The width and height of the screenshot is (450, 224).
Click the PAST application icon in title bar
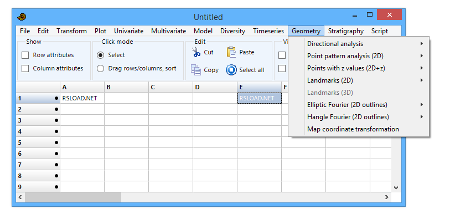(23, 17)
